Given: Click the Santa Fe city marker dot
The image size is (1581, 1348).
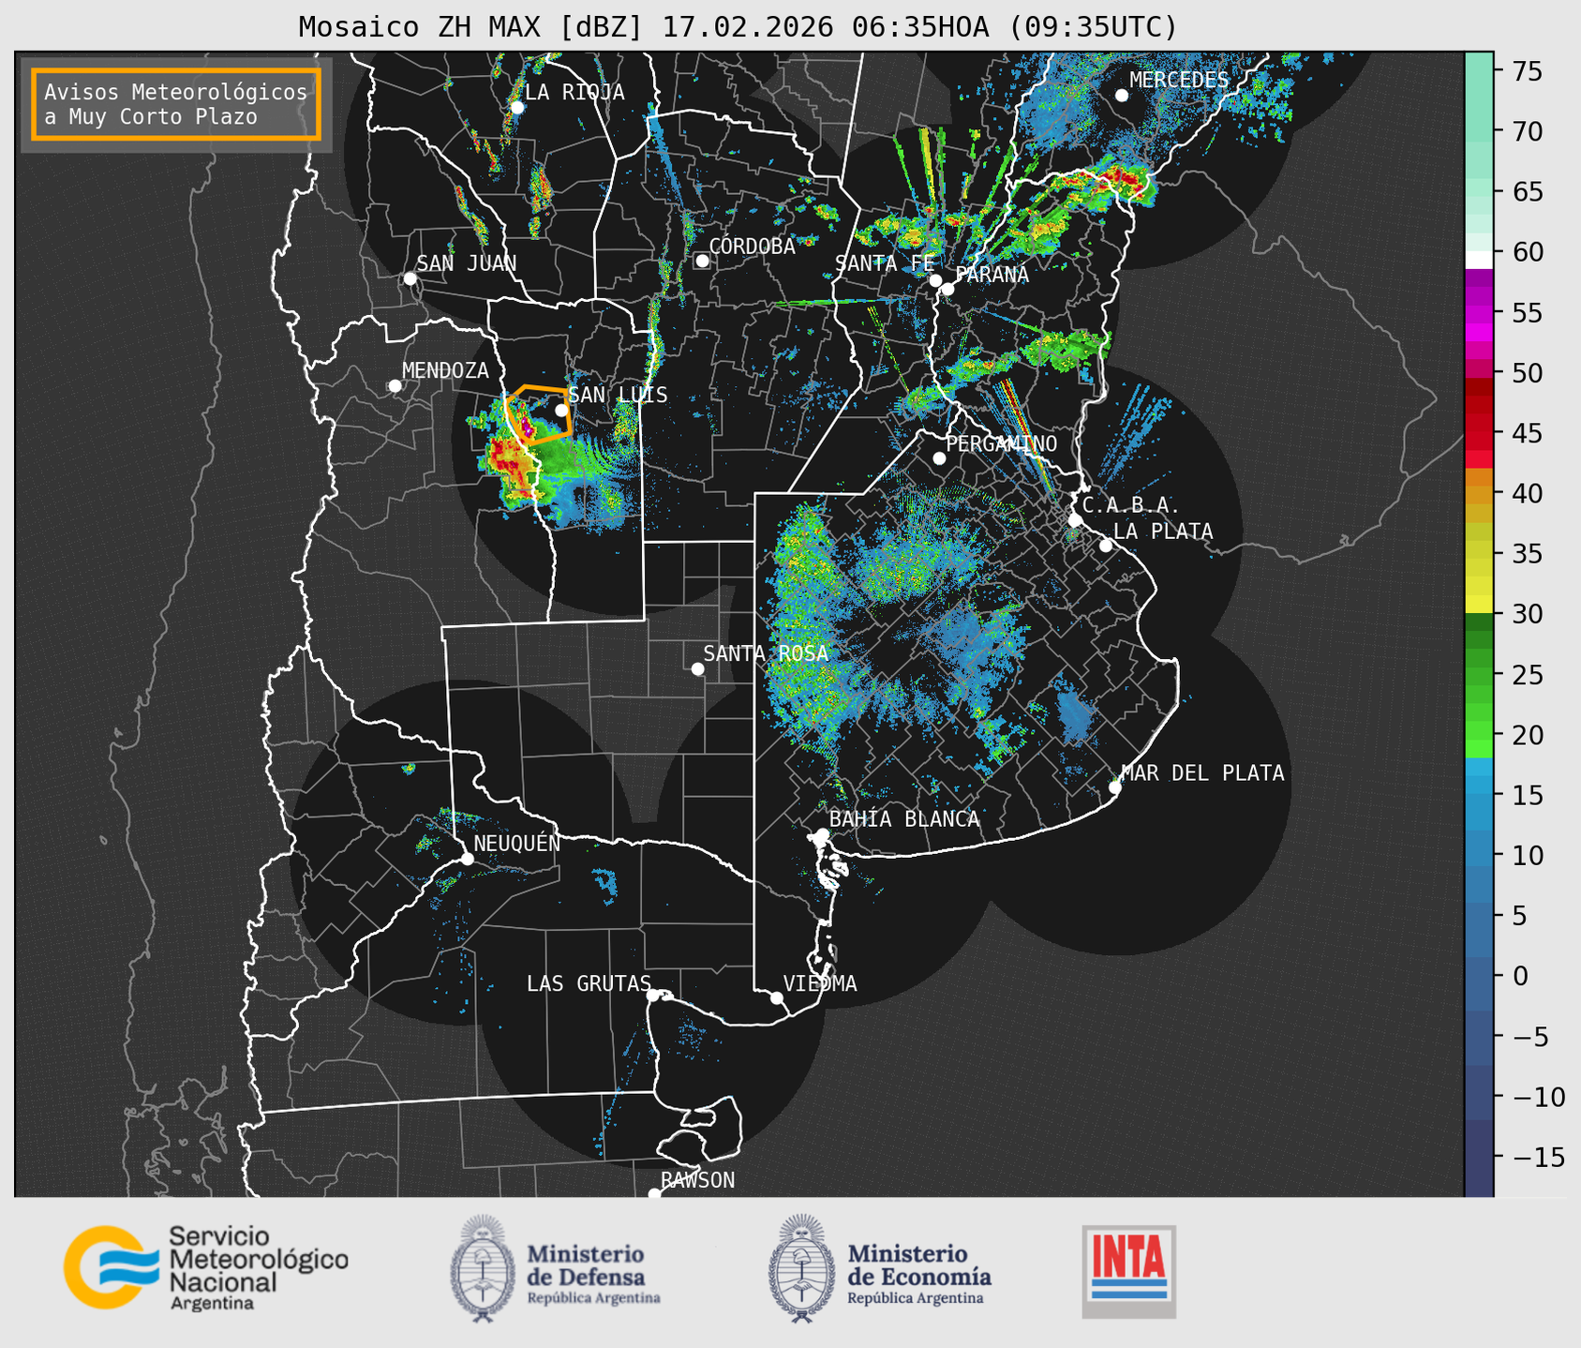Looking at the screenshot, I should [x=935, y=280].
